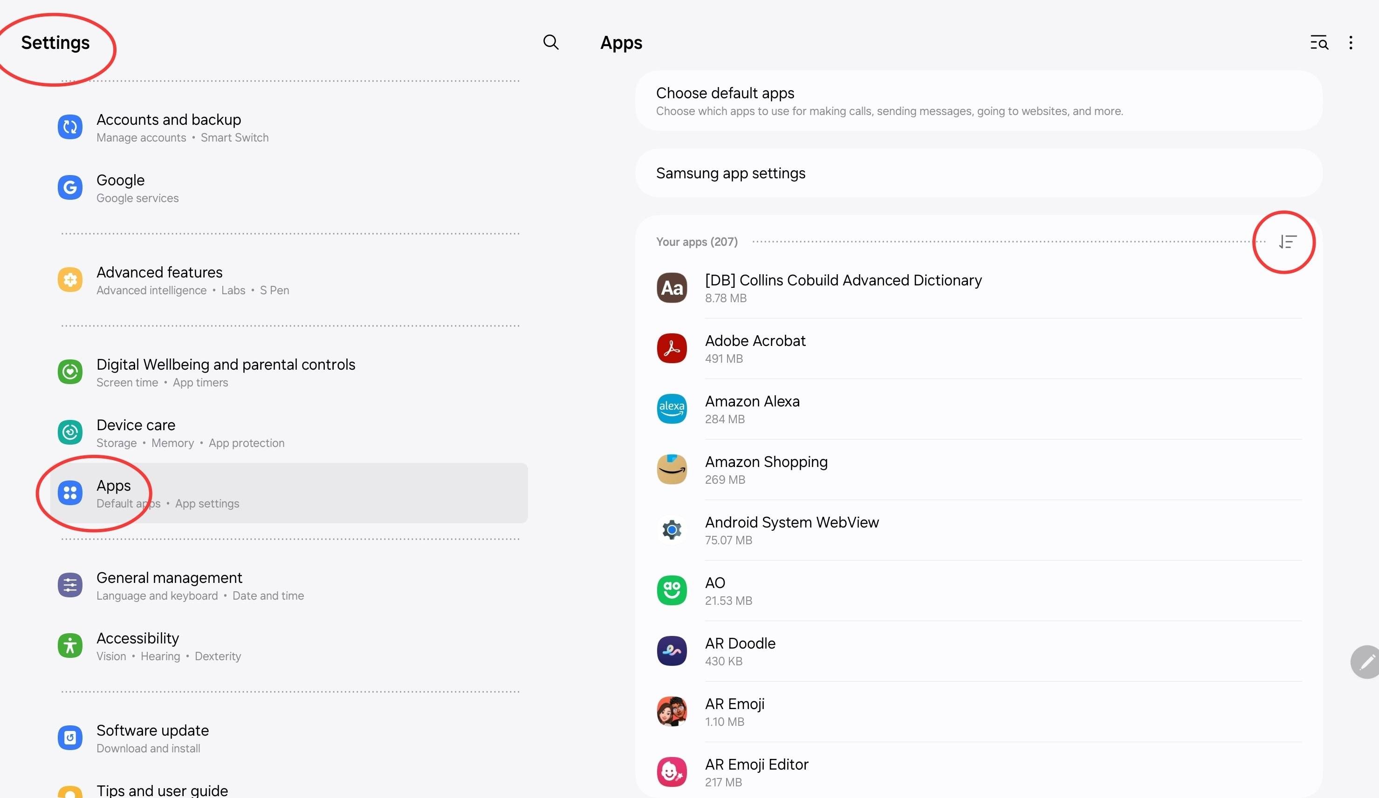Image resolution: width=1379 pixels, height=798 pixels.
Task: Click the Advanced features gear icon
Action: 69,280
